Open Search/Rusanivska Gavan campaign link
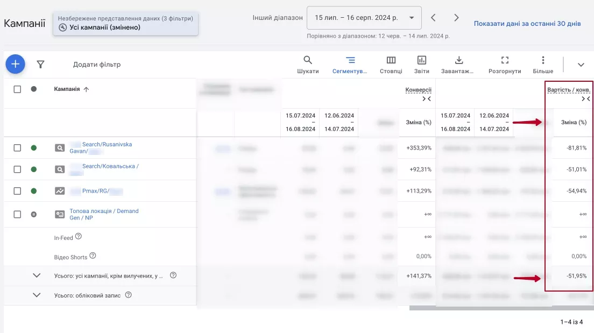The width and height of the screenshot is (594, 333). 101,148
